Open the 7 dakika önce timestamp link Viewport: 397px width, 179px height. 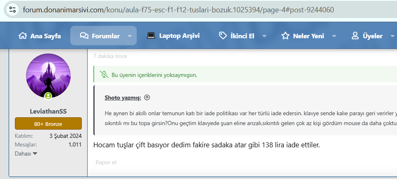coord(110,56)
